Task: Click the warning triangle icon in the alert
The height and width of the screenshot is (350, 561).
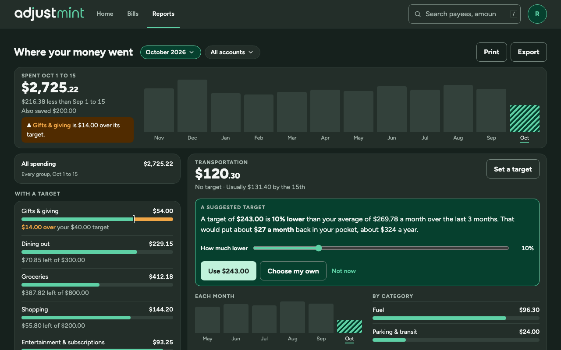Action: (x=29, y=125)
